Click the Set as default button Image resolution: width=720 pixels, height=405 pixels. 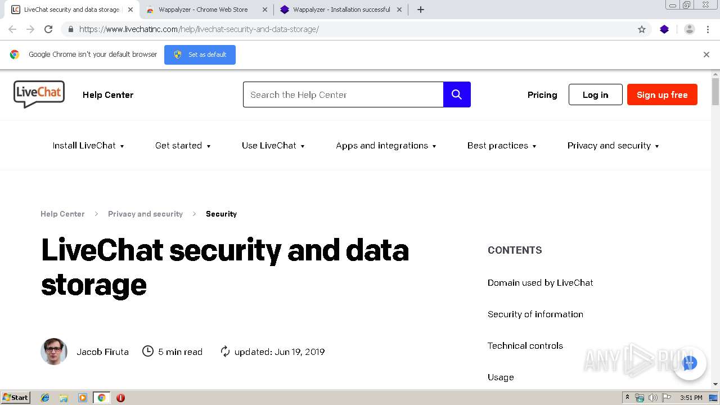point(200,55)
